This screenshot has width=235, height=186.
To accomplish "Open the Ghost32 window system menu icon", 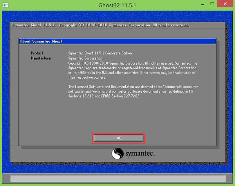I will point(5,5).
